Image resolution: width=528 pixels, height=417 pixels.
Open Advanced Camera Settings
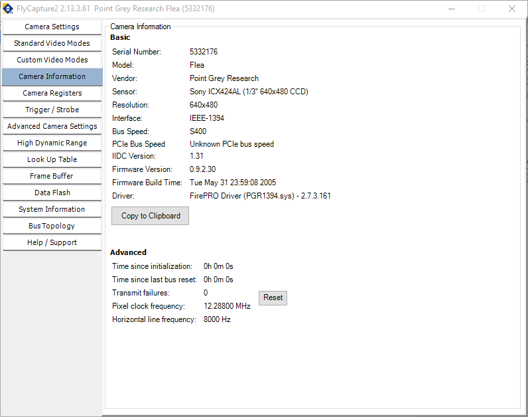coord(52,126)
